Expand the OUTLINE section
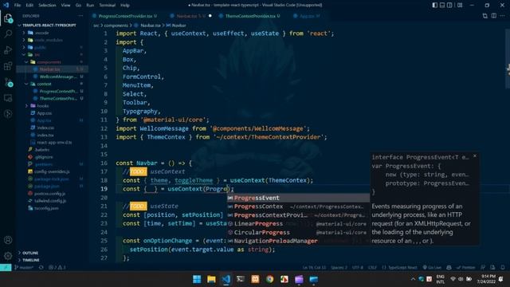Screen dimensions: 510x287 pyautogui.click(x=30, y=253)
